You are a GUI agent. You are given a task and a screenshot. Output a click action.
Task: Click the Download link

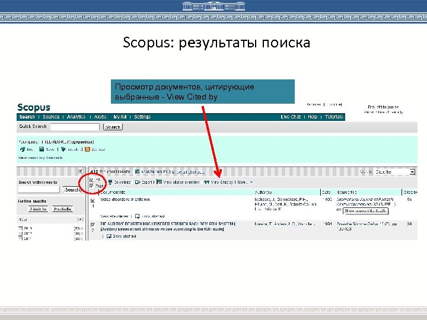[x=122, y=183]
